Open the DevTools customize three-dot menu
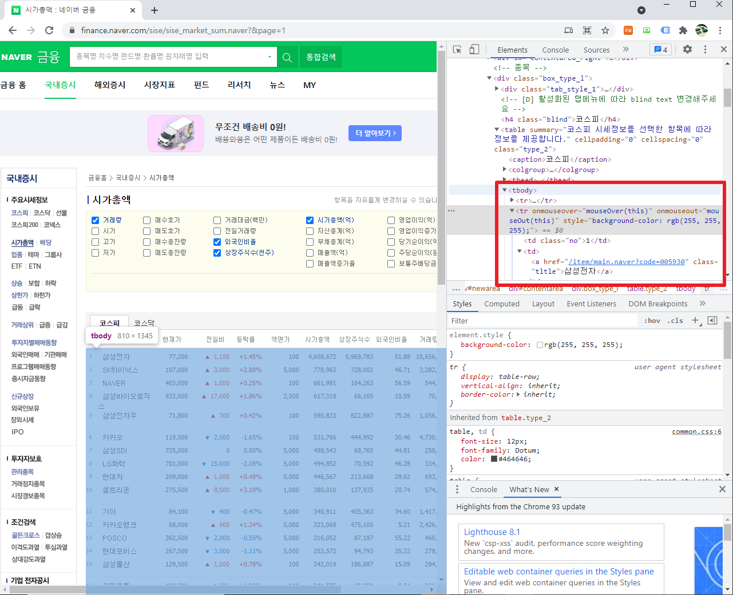Viewport: 733px width, 595px height. tap(705, 50)
